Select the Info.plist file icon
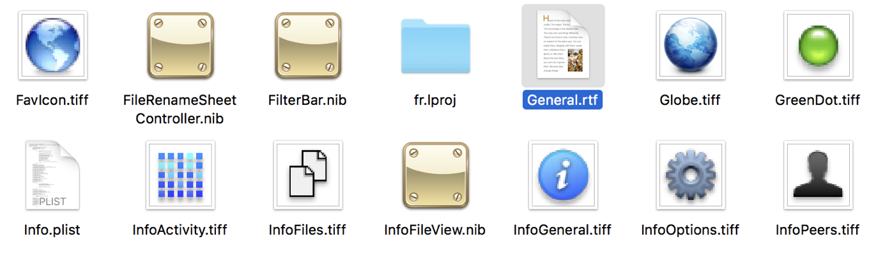The height and width of the screenshot is (255, 876). [x=52, y=174]
